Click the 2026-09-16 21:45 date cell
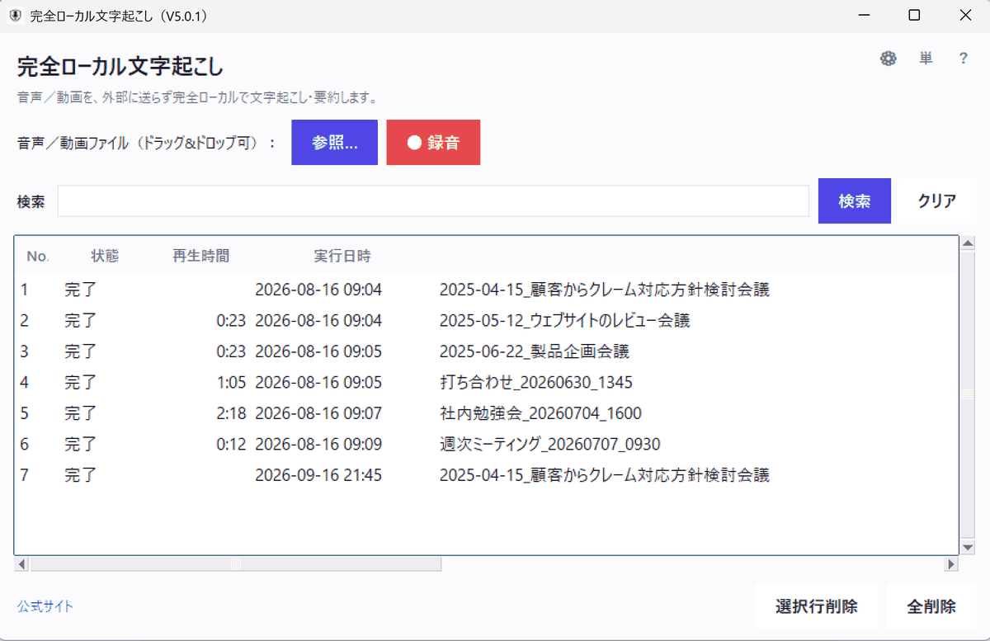This screenshot has width=990, height=641. coord(318,475)
